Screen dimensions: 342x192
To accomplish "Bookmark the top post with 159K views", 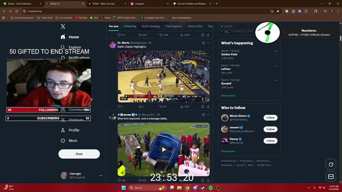I will click(203, 35).
